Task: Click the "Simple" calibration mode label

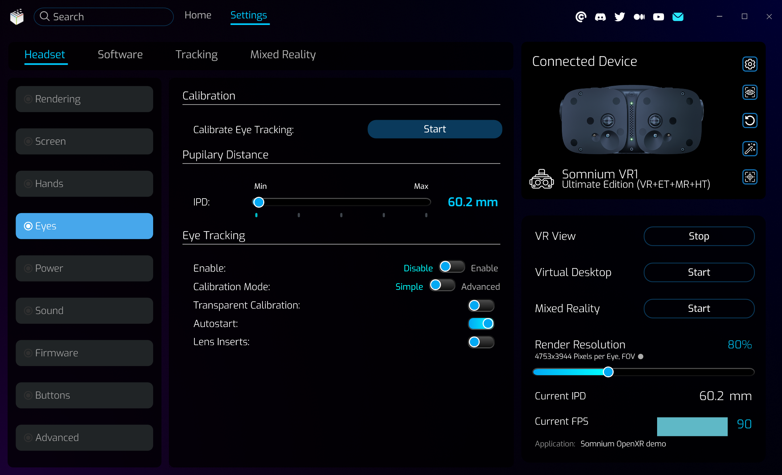Action: click(x=409, y=287)
